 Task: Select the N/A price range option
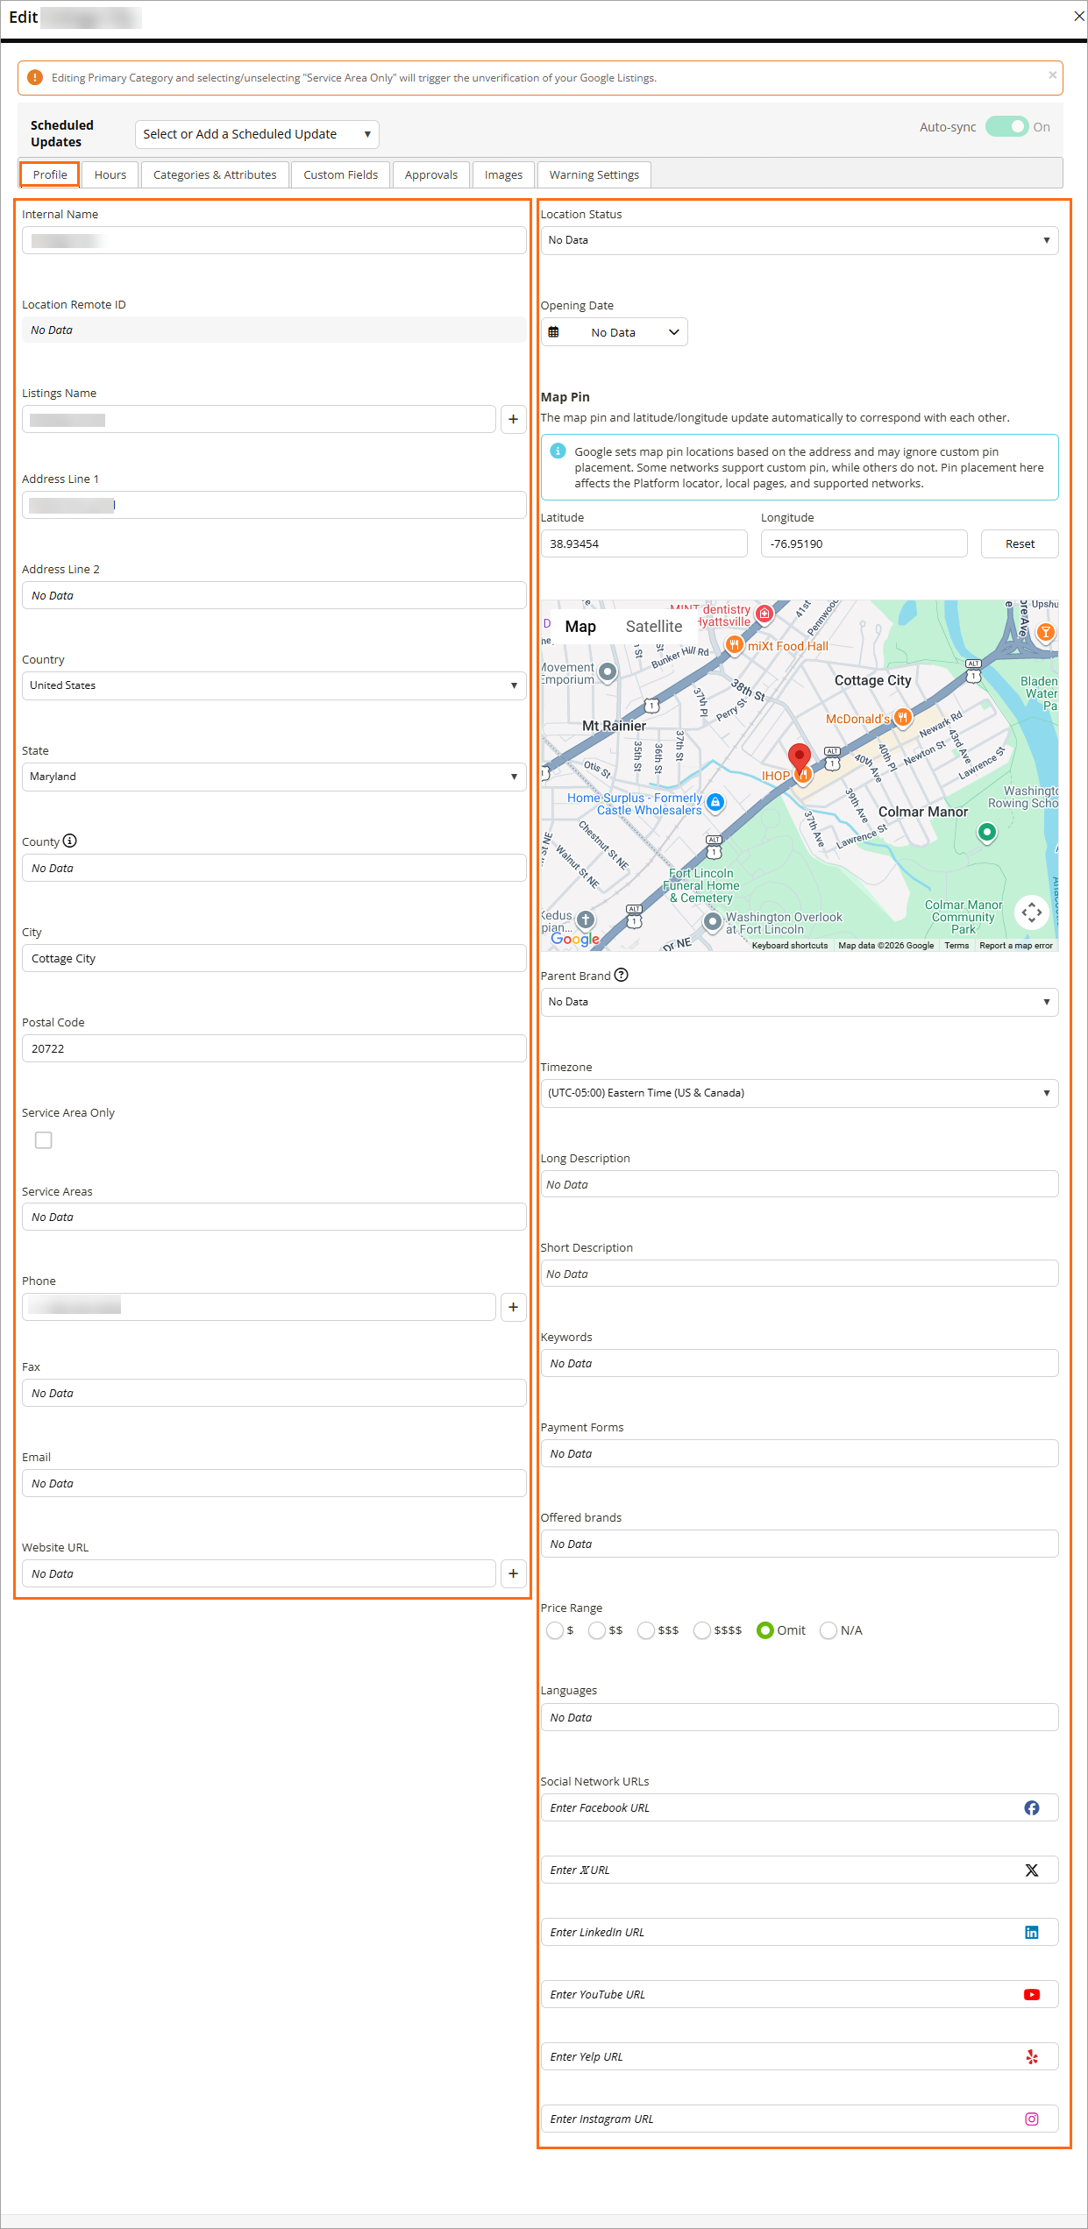(828, 1630)
